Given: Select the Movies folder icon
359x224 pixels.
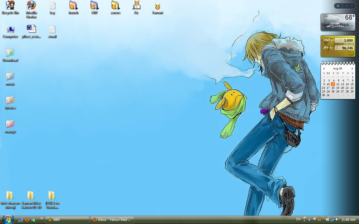Looking at the screenshot, I should tap(10, 103).
